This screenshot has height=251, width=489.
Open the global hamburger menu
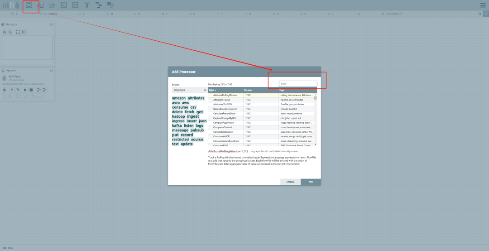[483, 5]
